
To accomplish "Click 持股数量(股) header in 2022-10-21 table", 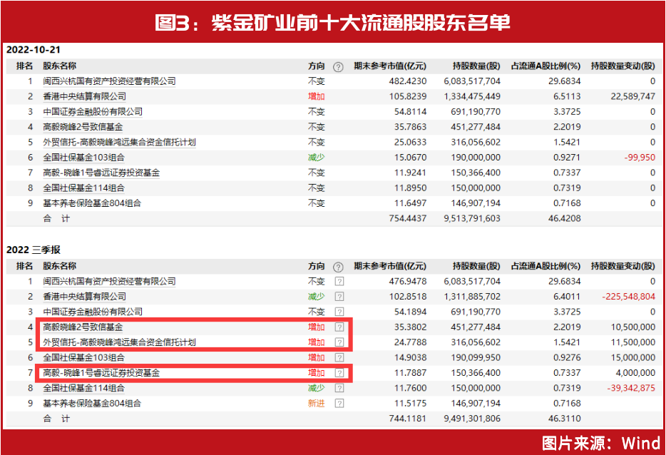I will coord(476,66).
